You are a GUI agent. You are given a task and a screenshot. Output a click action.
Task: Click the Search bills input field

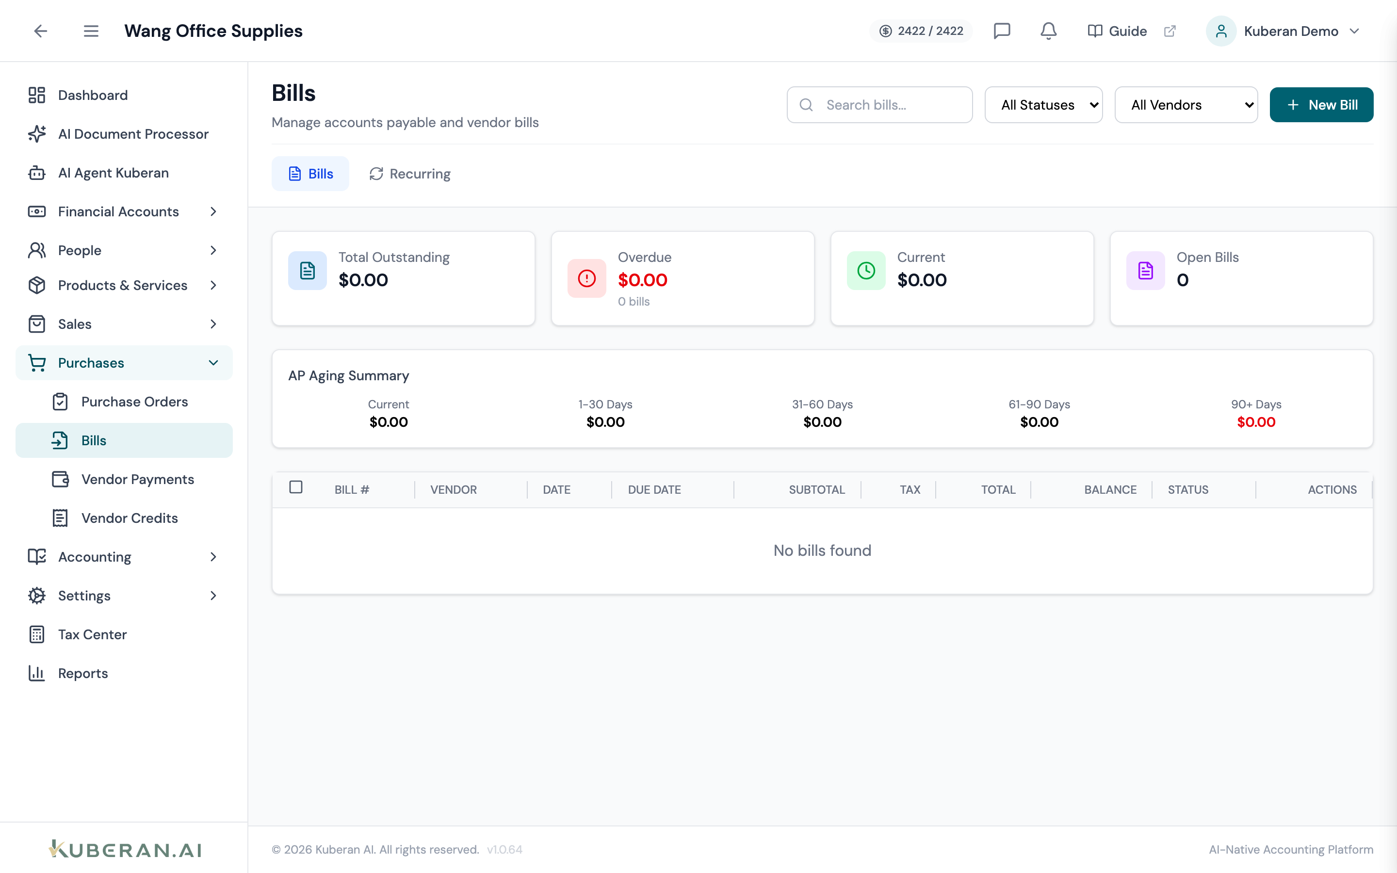880,104
